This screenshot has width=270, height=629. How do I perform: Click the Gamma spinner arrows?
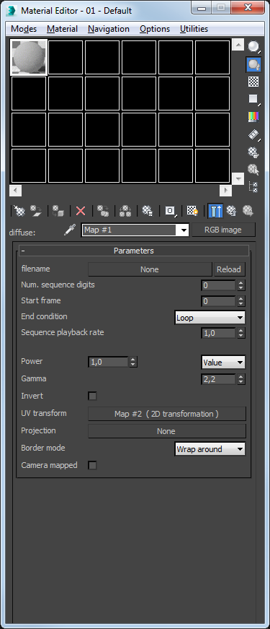click(x=240, y=379)
